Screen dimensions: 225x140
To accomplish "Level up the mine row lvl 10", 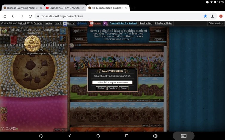I will (155, 125).
